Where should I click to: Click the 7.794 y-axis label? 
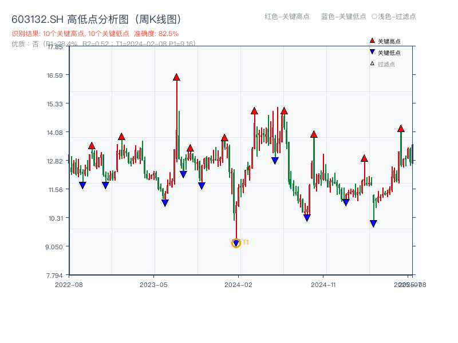(54, 276)
